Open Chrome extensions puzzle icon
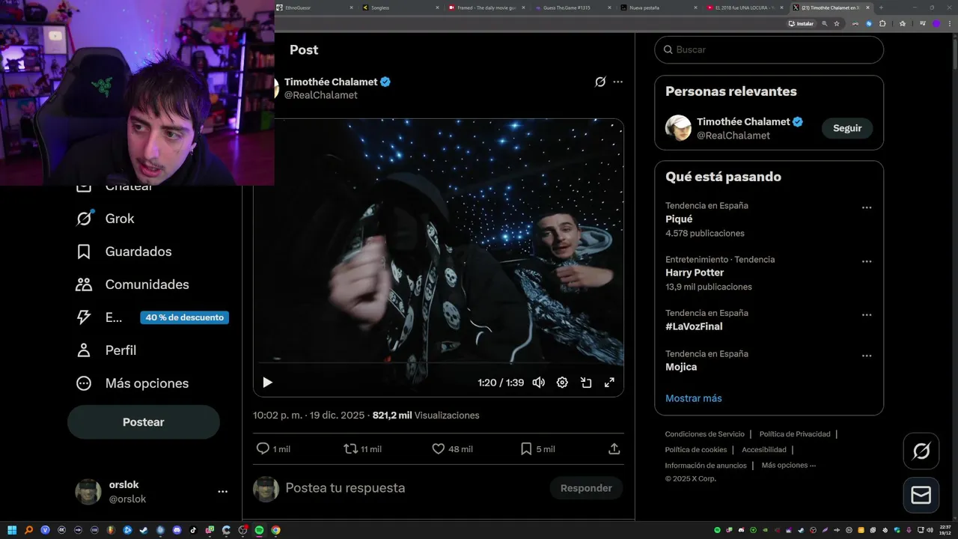The image size is (958, 539). (x=882, y=23)
